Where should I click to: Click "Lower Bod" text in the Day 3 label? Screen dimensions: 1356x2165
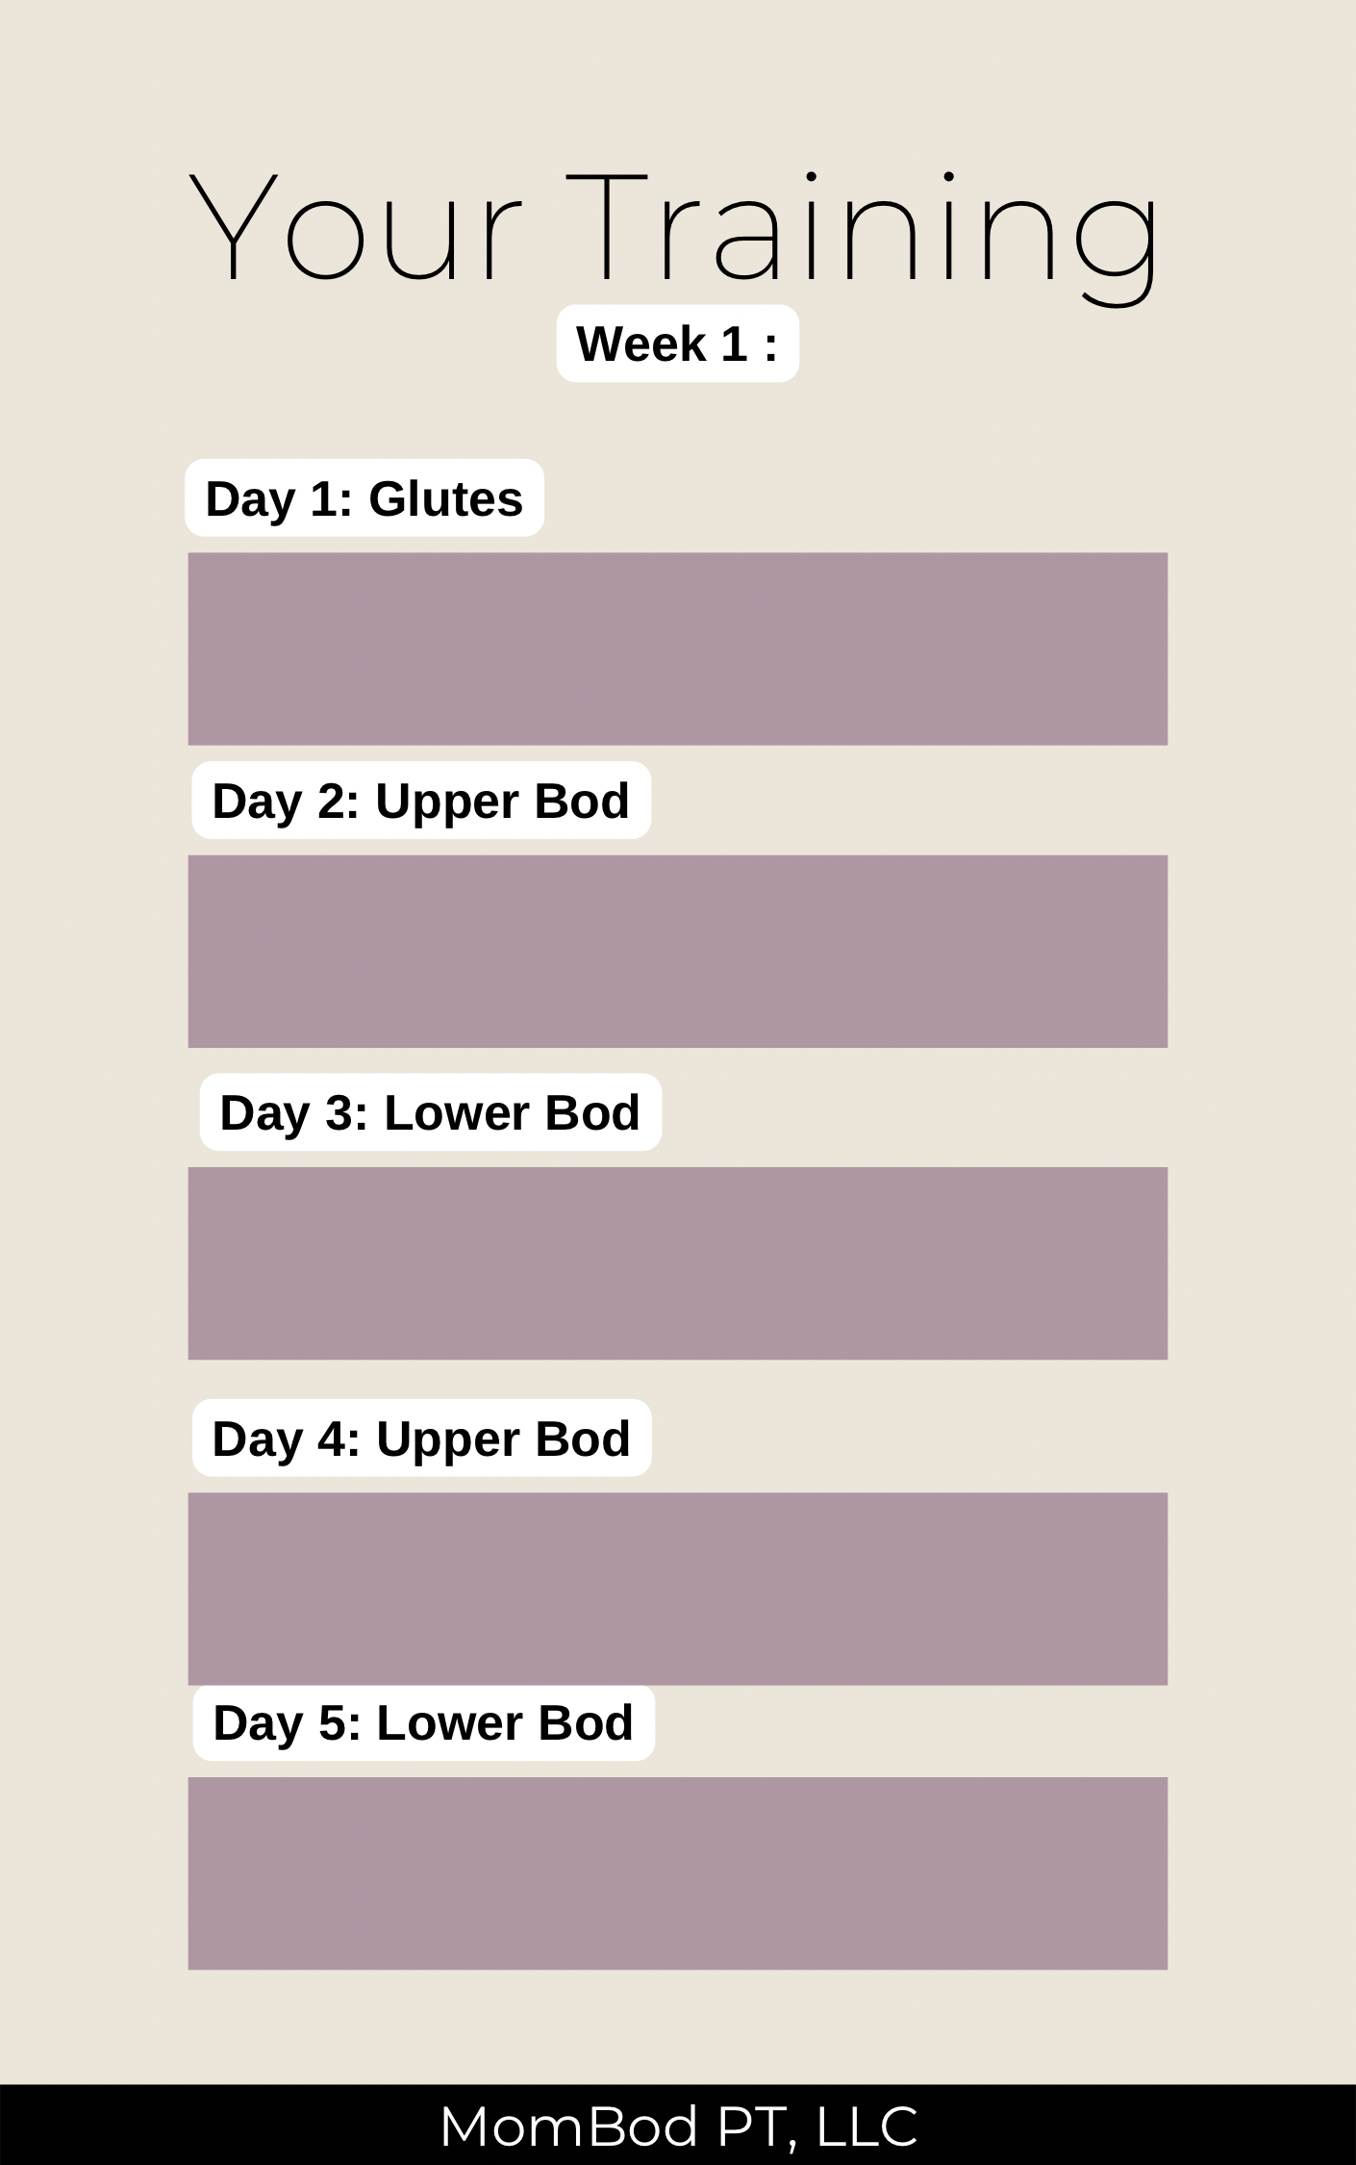pyautogui.click(x=513, y=1112)
